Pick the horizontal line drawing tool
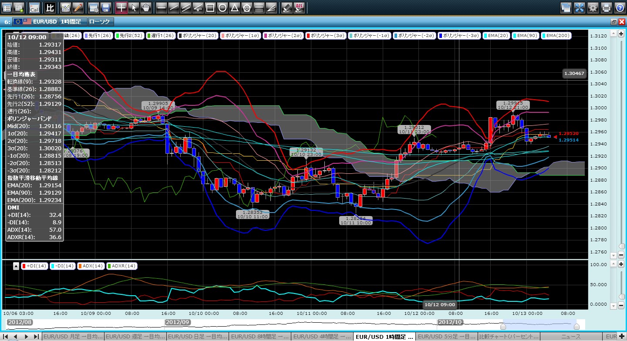 click(x=161, y=7)
